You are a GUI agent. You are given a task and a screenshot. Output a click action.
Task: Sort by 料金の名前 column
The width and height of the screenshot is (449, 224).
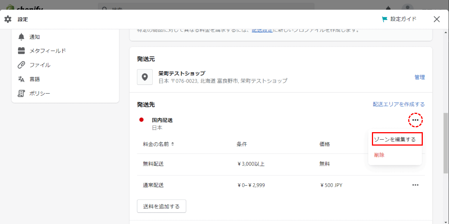pyautogui.click(x=159, y=144)
